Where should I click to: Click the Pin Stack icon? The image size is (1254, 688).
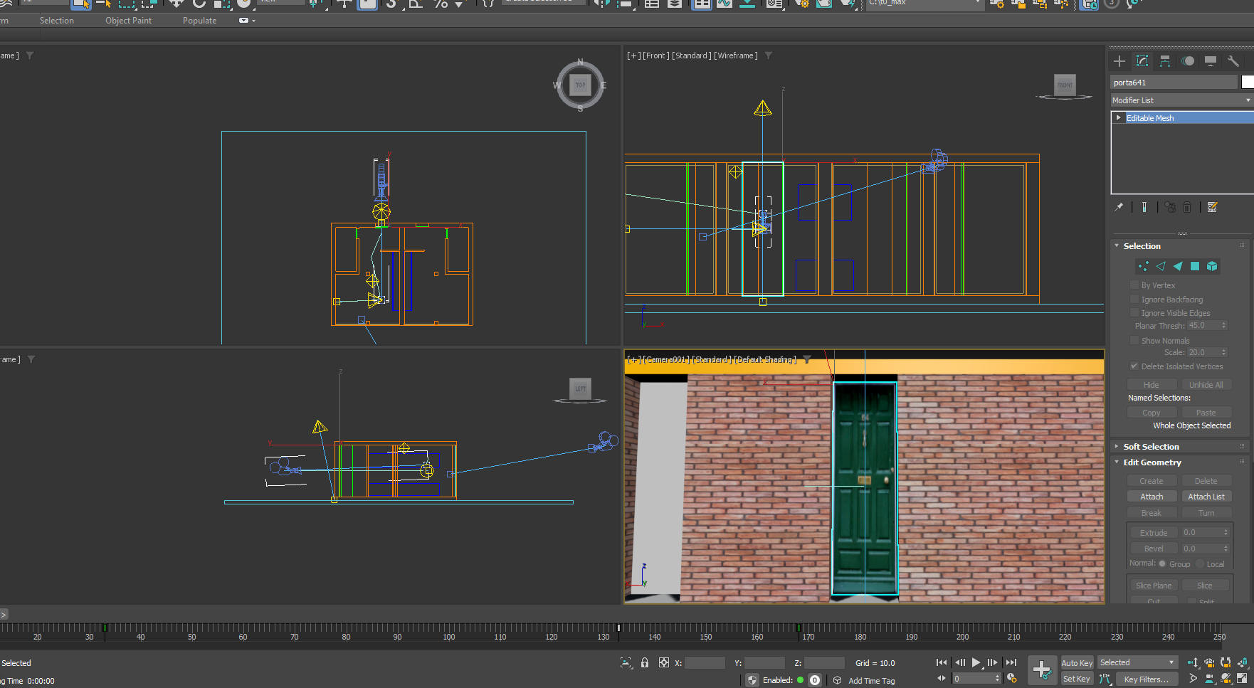click(1119, 207)
